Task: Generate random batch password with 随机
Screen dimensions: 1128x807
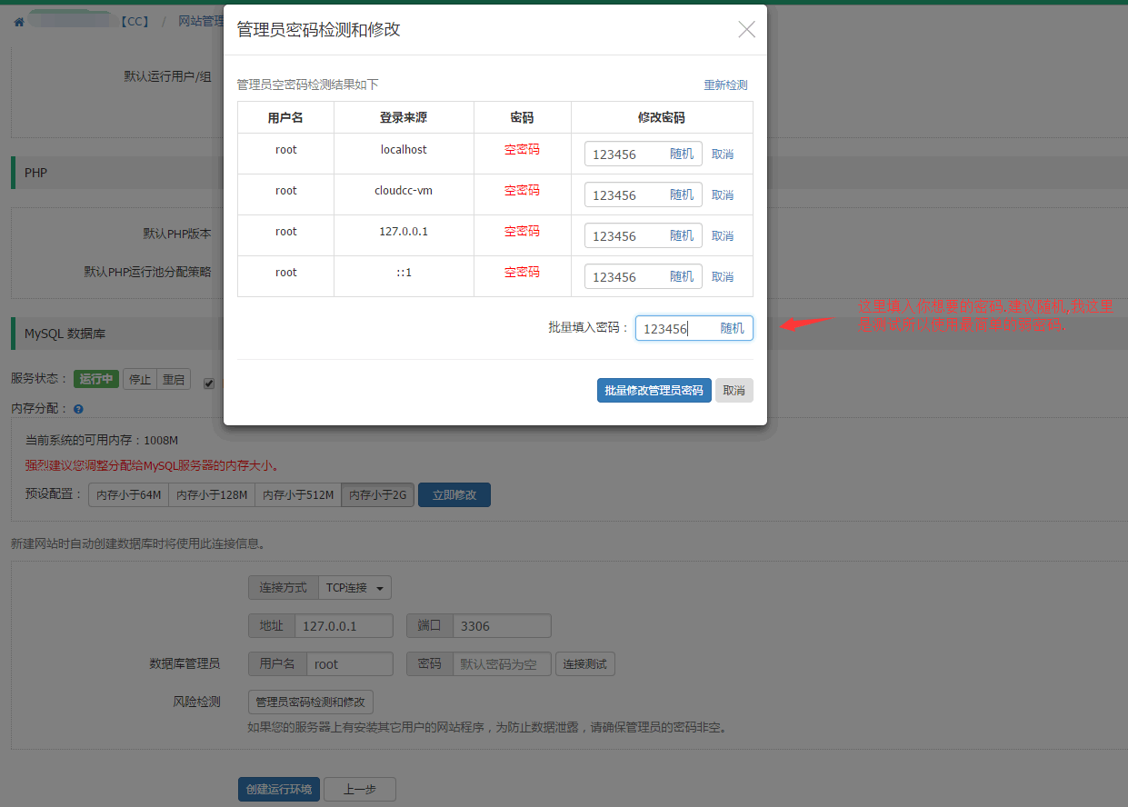Action: click(x=732, y=329)
